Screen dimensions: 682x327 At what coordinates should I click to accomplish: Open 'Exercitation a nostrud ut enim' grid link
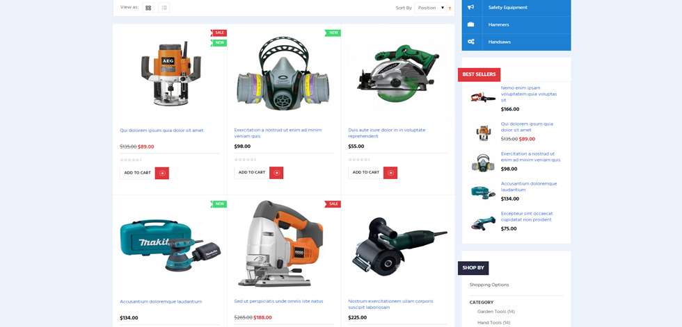pos(278,133)
